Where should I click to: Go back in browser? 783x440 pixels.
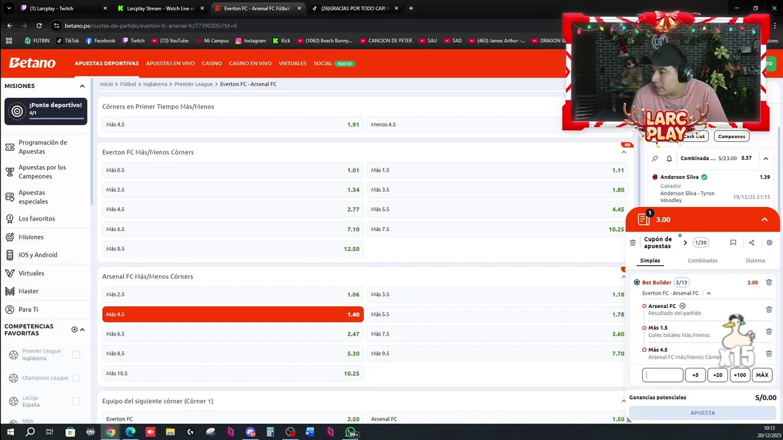(x=10, y=26)
